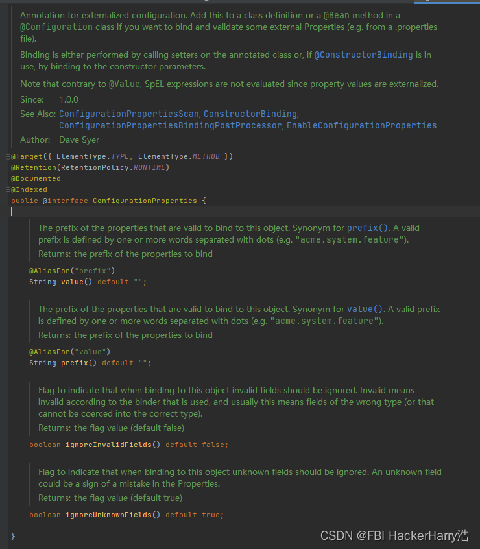Image resolution: width=480 pixels, height=549 pixels.
Task: Click the @Retention annotation
Action: (32, 167)
